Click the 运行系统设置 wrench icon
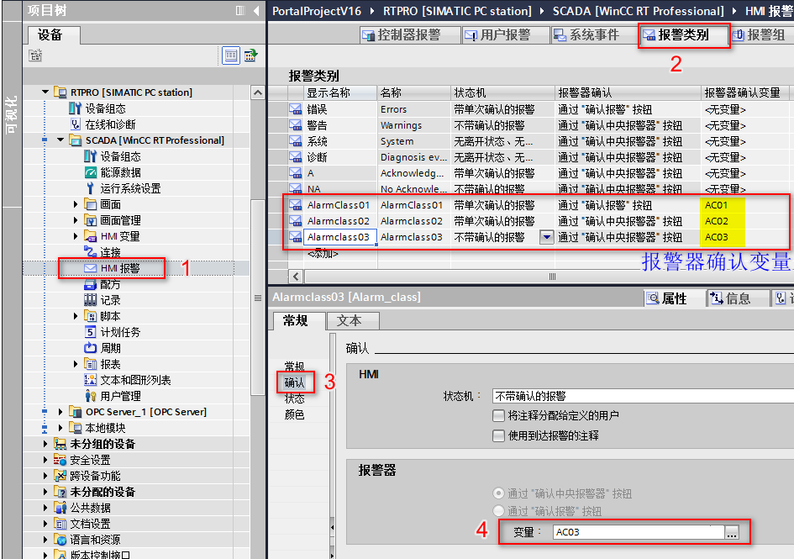This screenshot has width=794, height=559. pos(90,188)
